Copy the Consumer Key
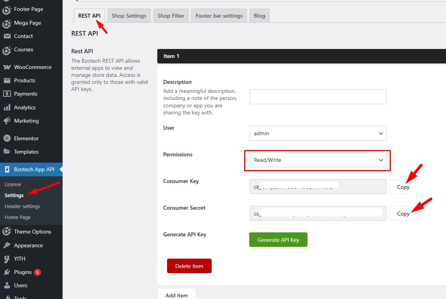This screenshot has width=446, height=299. (403, 187)
